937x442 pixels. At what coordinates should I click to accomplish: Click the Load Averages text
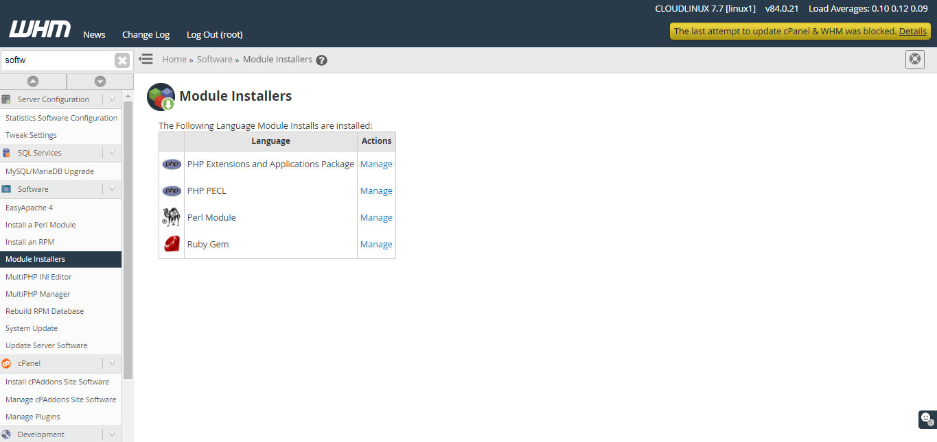(x=868, y=9)
